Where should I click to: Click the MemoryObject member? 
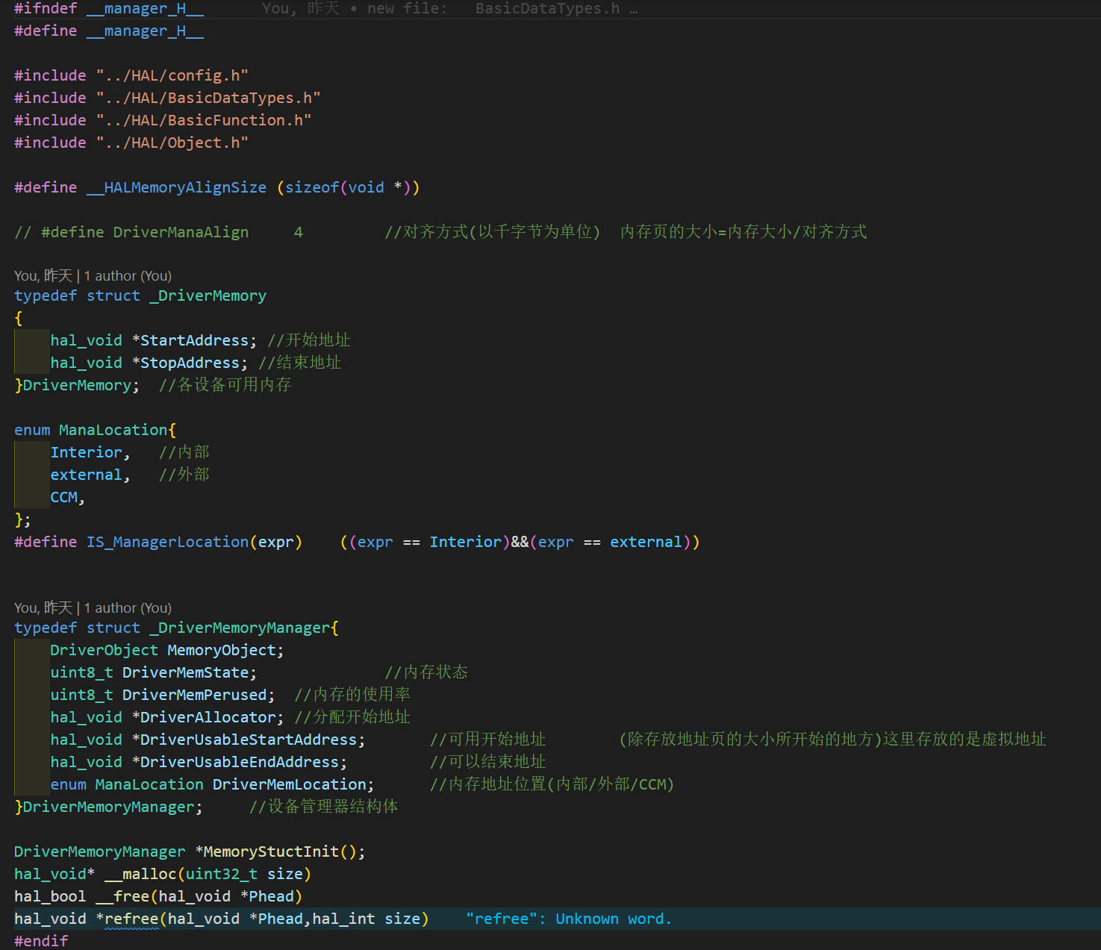click(x=222, y=650)
